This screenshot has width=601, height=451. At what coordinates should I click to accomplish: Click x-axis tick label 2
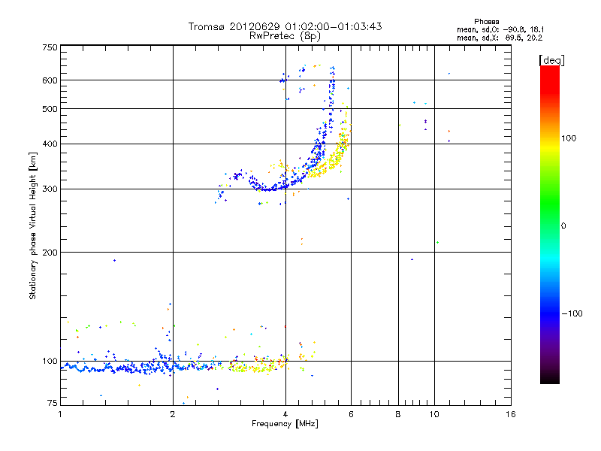tap(173, 414)
